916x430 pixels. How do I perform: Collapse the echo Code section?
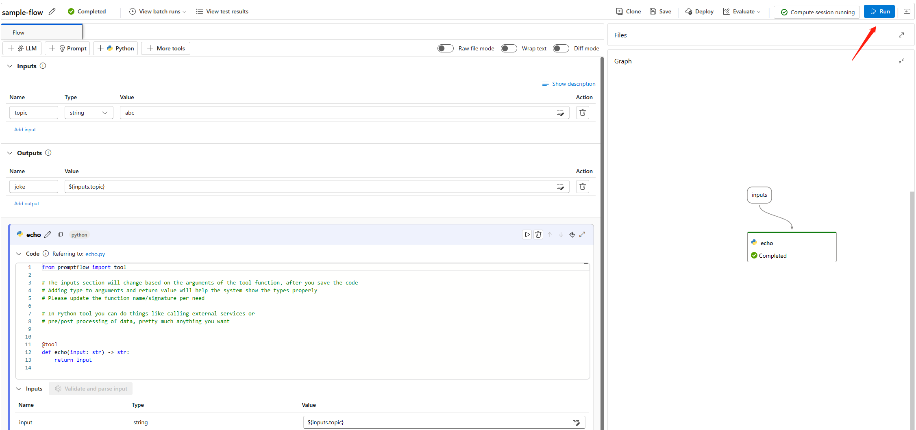pos(19,254)
